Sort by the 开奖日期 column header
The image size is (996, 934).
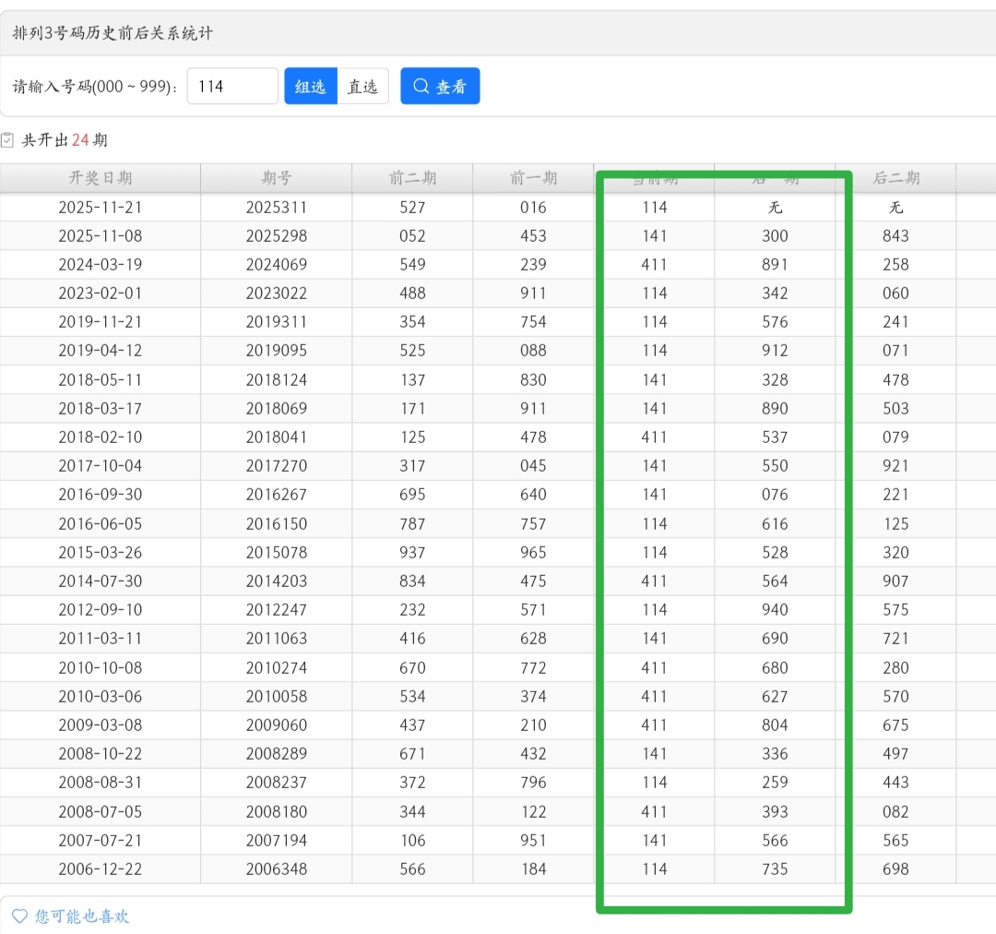coord(101,178)
